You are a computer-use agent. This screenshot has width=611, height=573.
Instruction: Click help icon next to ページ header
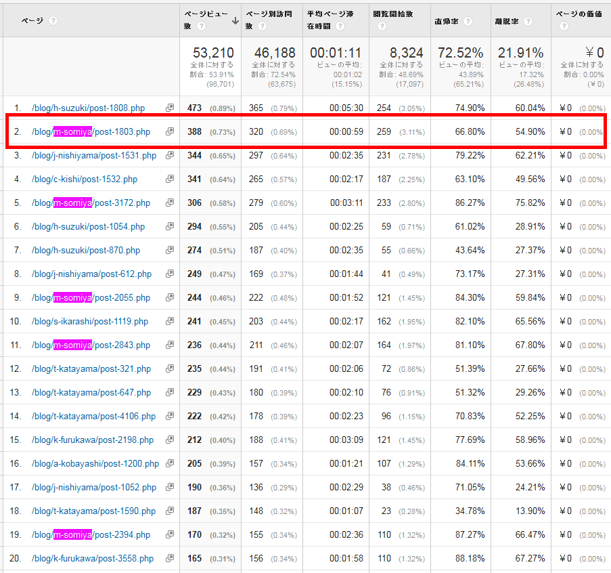point(53,21)
